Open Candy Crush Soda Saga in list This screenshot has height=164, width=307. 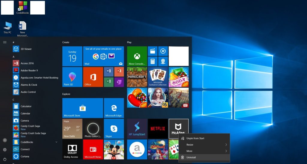pos(35,135)
